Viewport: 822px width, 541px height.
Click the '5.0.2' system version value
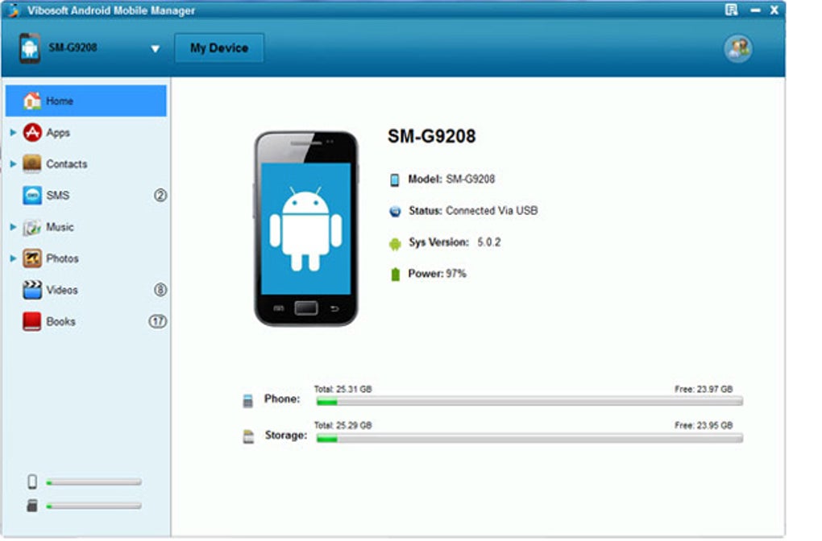pyautogui.click(x=488, y=242)
